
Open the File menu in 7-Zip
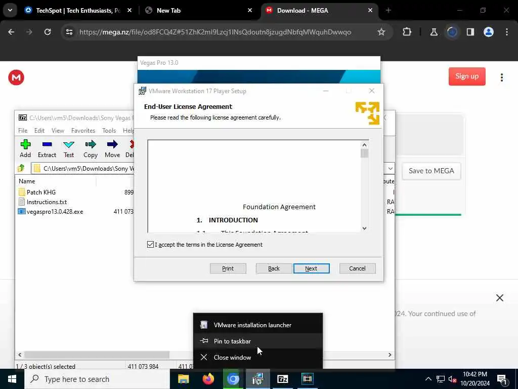coord(23,131)
